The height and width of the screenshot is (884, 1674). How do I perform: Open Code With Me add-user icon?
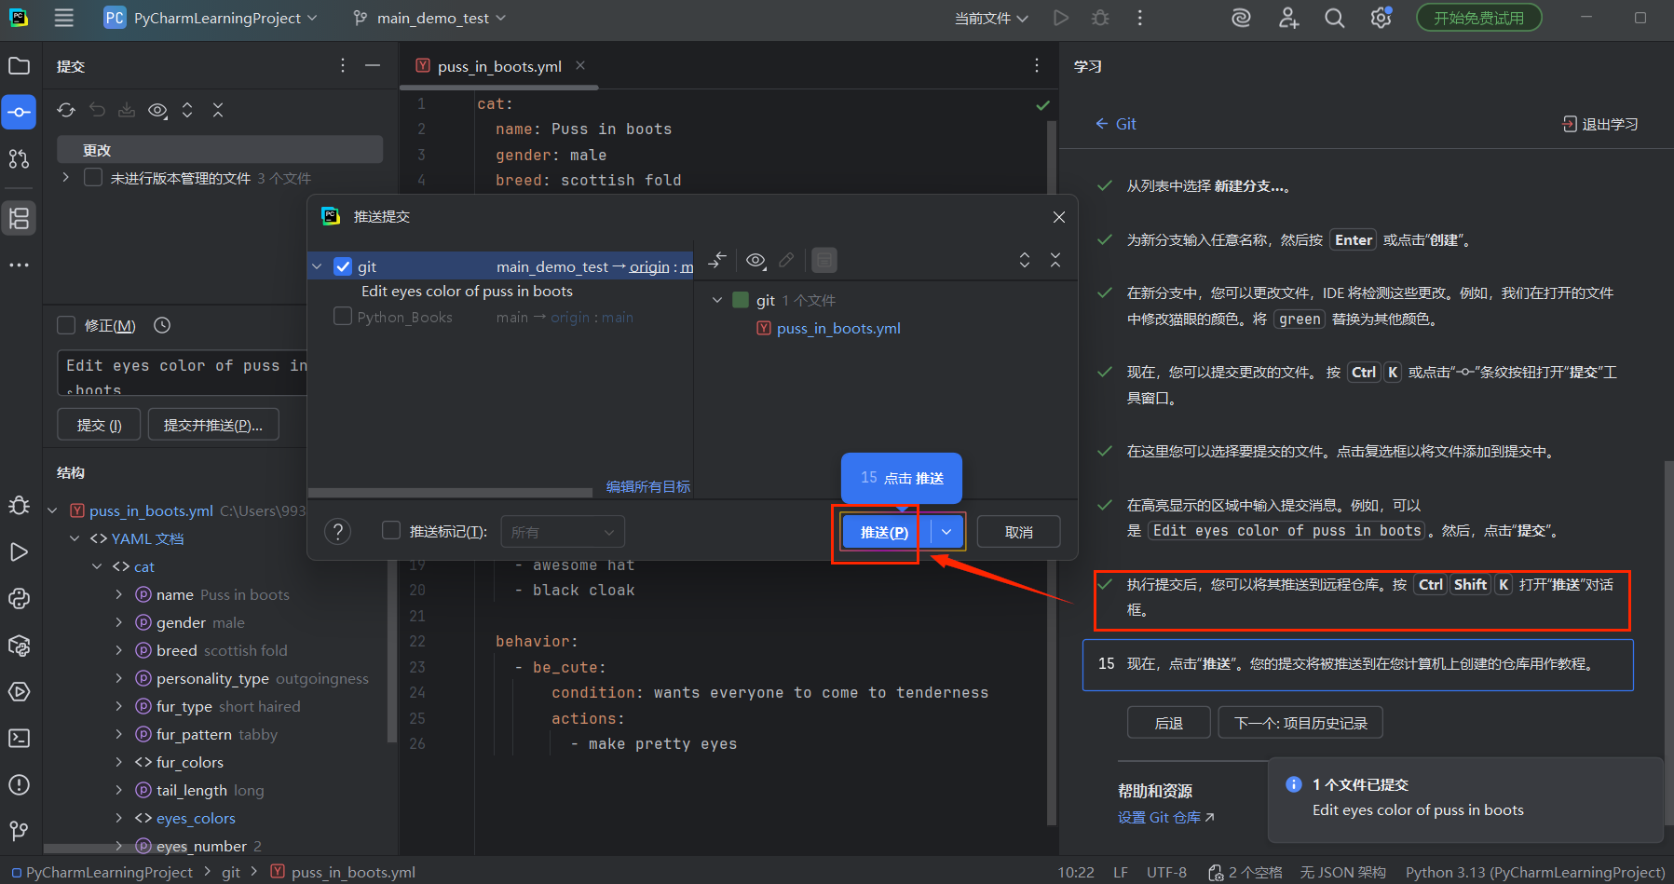pyautogui.click(x=1288, y=18)
